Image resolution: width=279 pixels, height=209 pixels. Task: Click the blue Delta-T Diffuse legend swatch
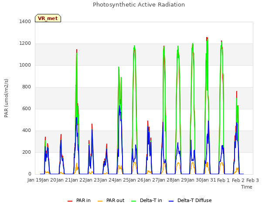pos(171,201)
